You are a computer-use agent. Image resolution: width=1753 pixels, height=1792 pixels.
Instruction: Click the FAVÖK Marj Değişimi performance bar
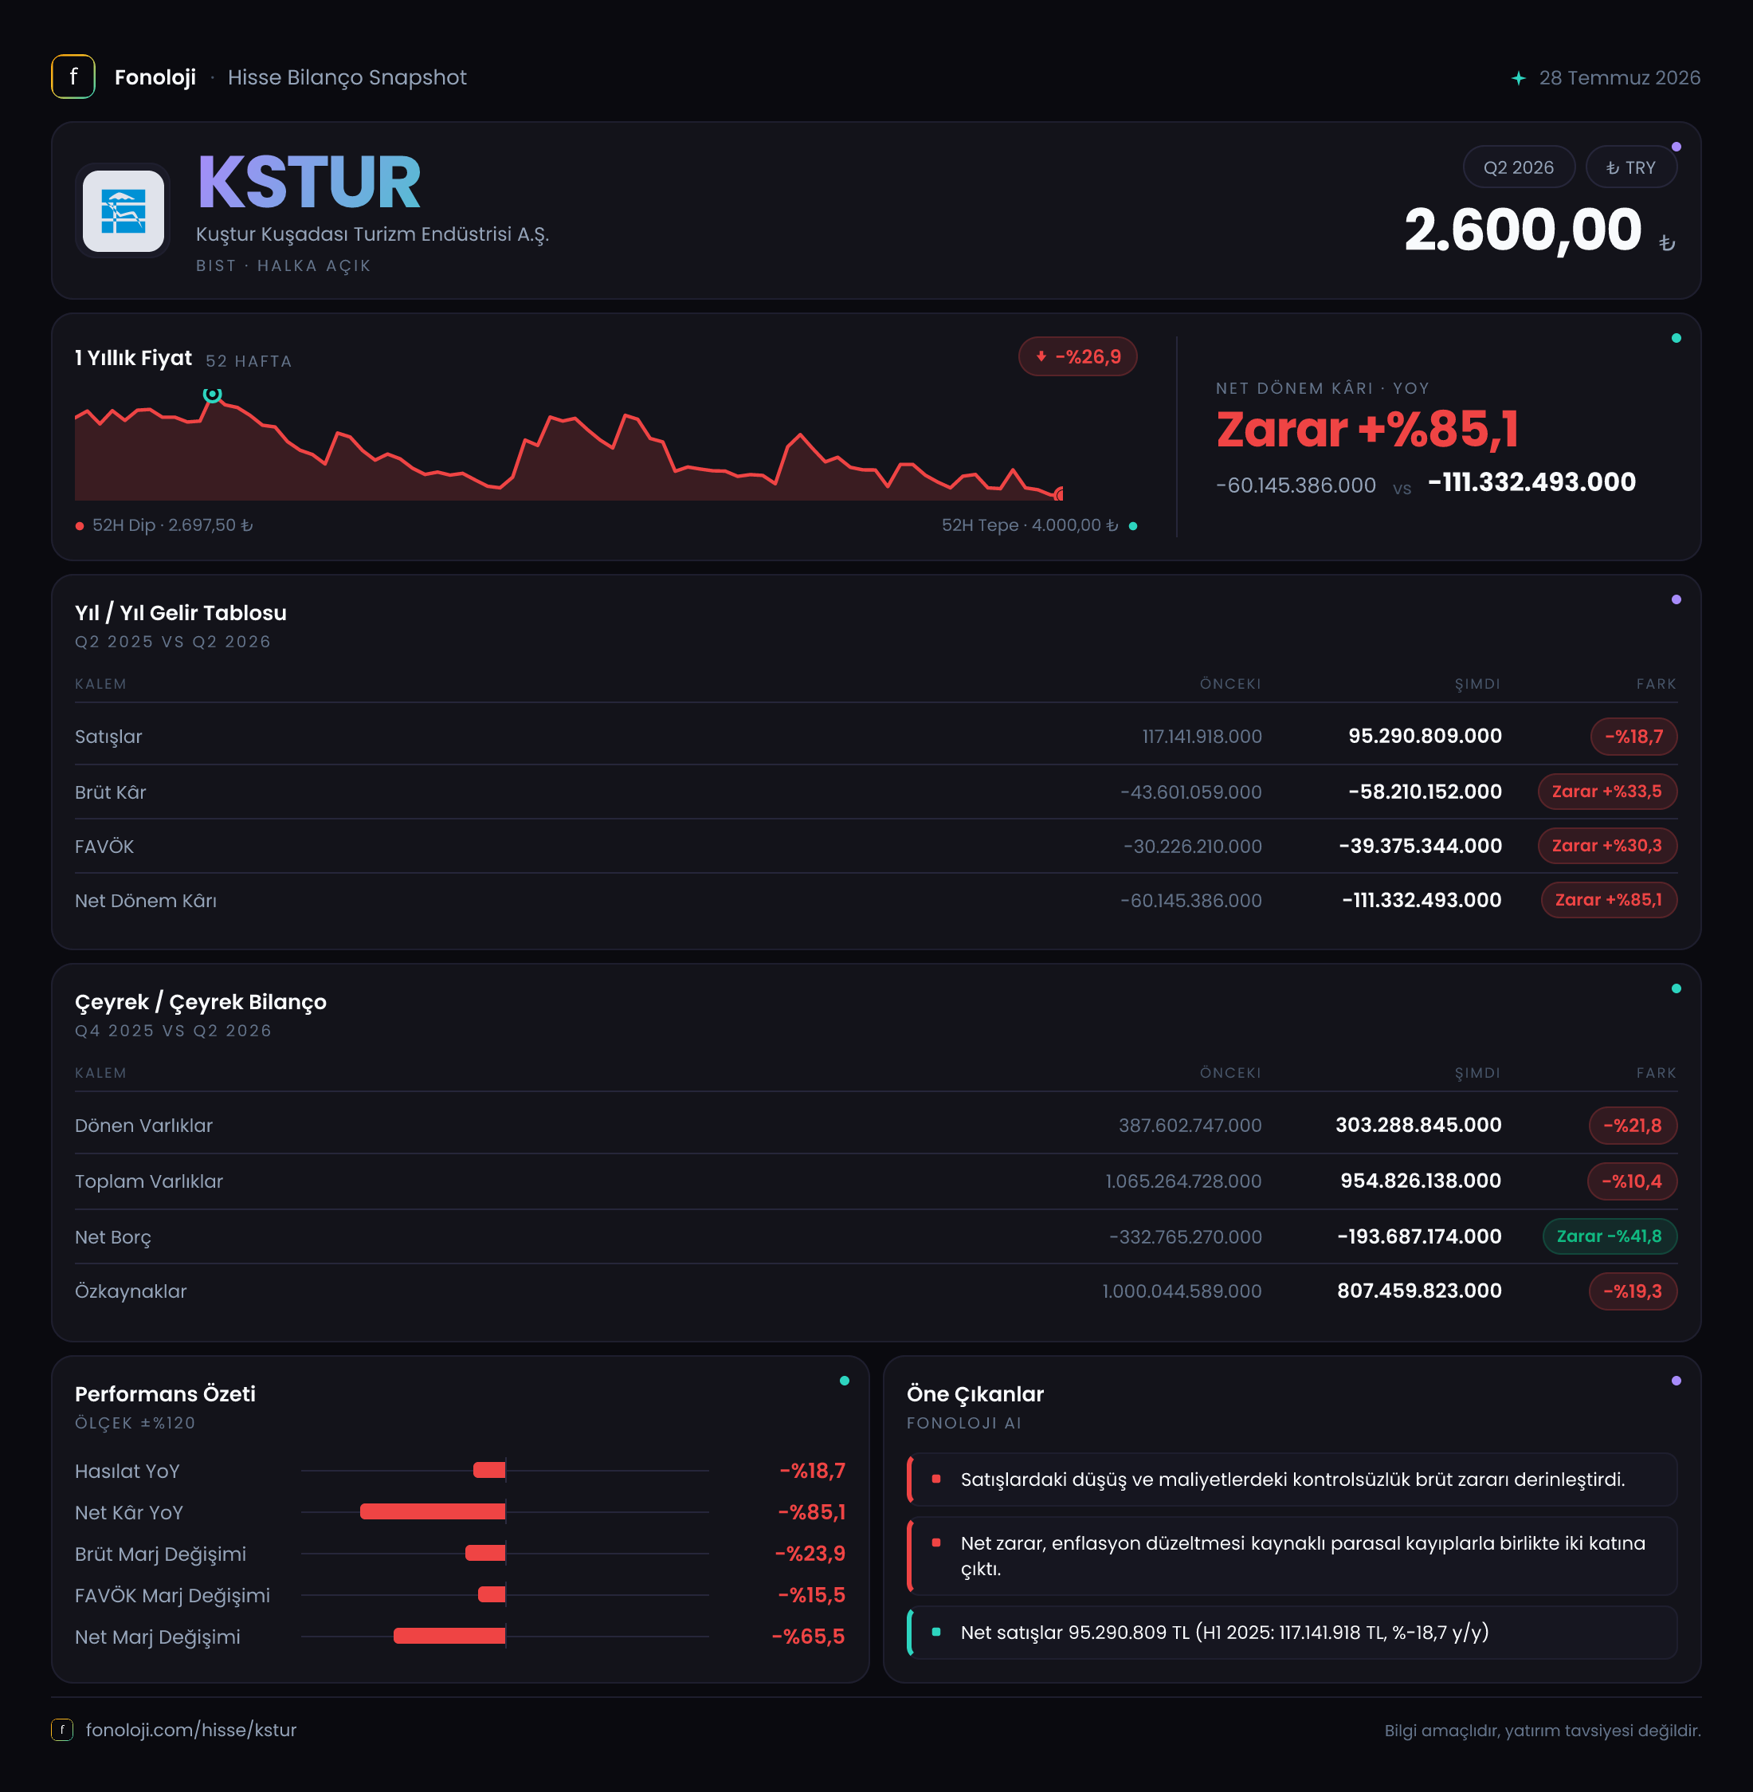[492, 1595]
